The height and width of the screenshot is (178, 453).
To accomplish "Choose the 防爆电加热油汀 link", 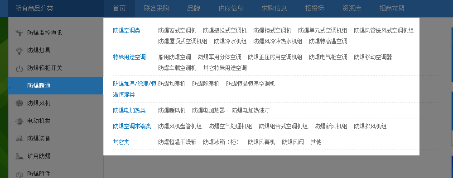I will pos(251,110).
